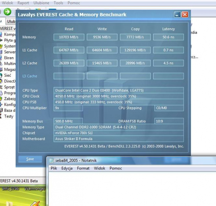Click the CPU FSB field 450.0 MHz

tap(118, 102)
